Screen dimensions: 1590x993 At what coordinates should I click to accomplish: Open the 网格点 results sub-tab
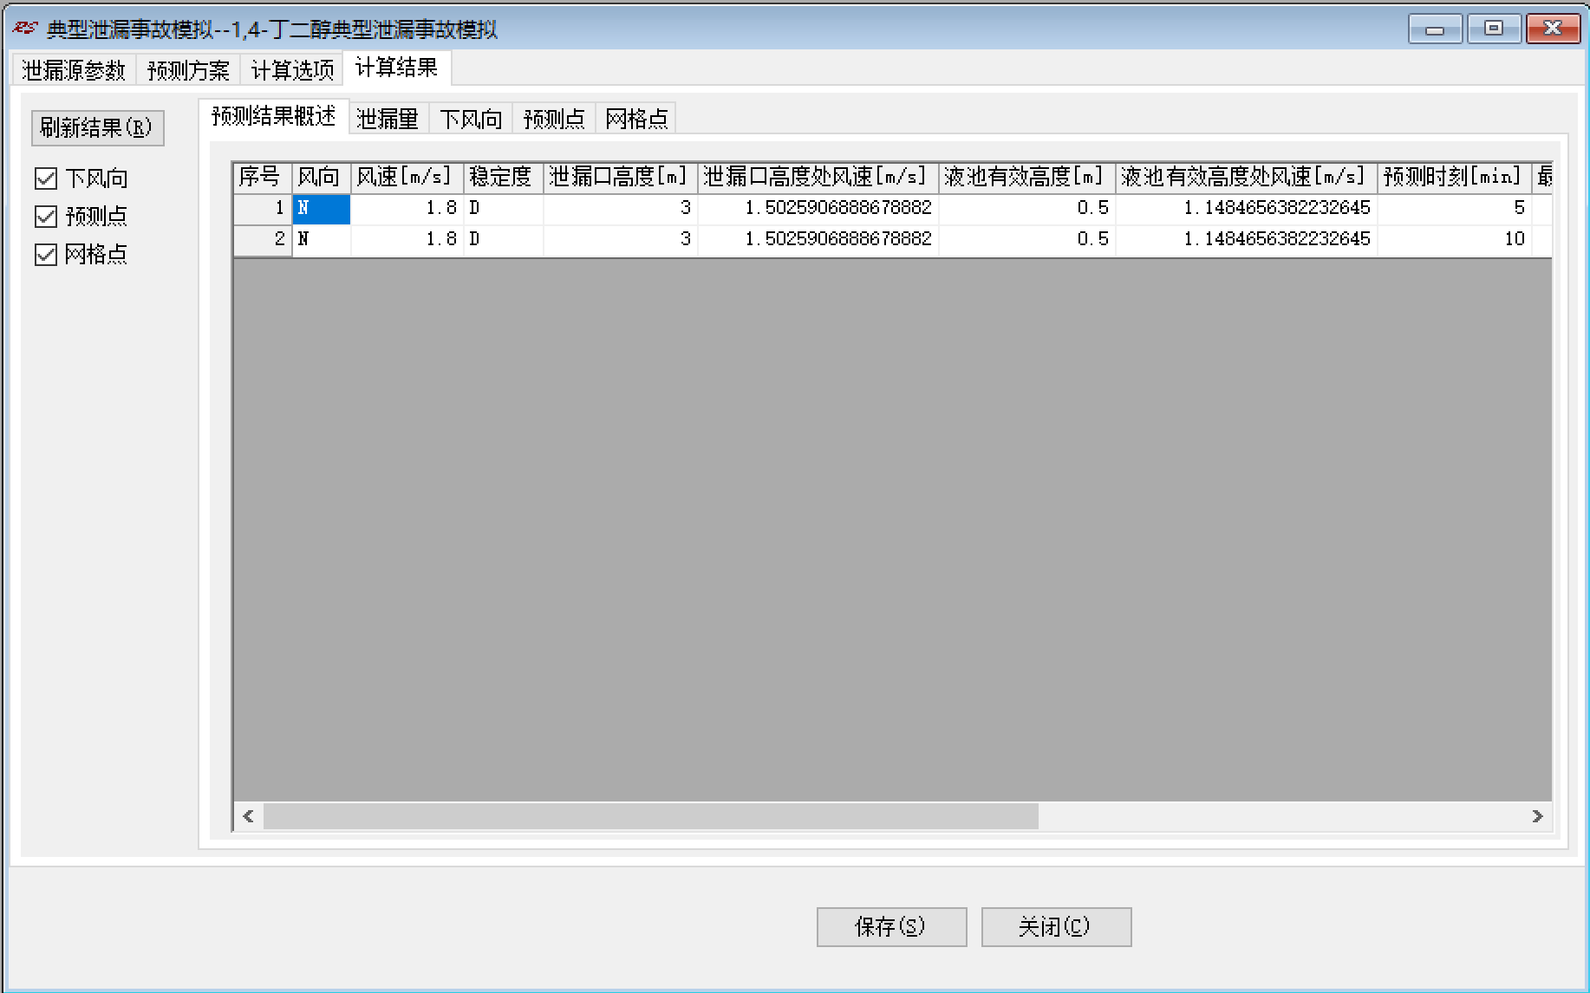[637, 119]
